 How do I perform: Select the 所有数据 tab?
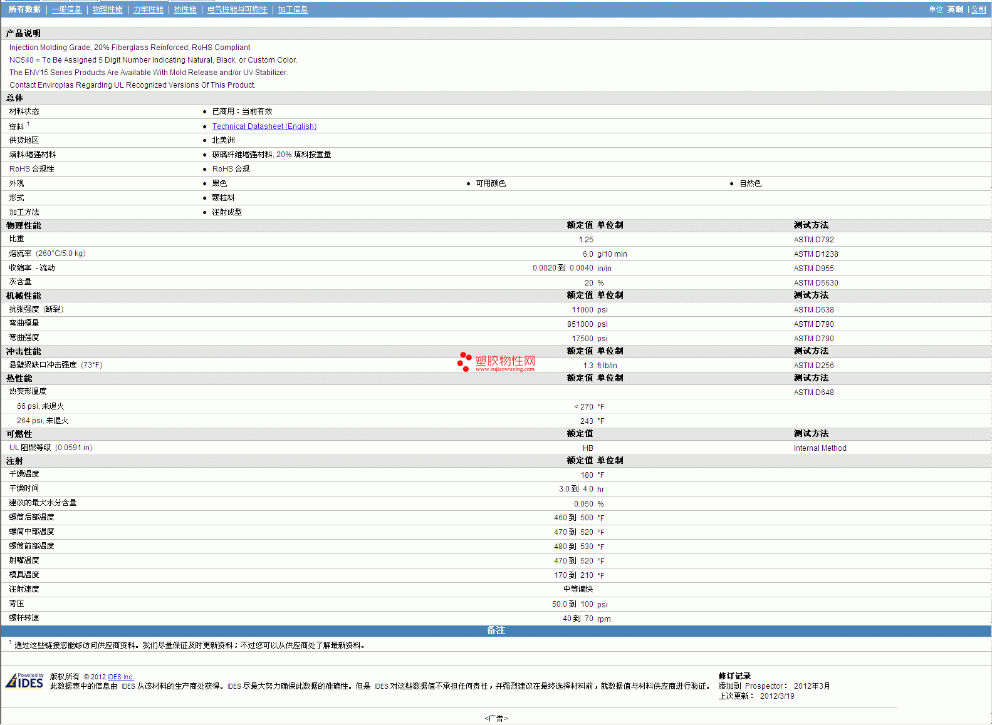24,9
